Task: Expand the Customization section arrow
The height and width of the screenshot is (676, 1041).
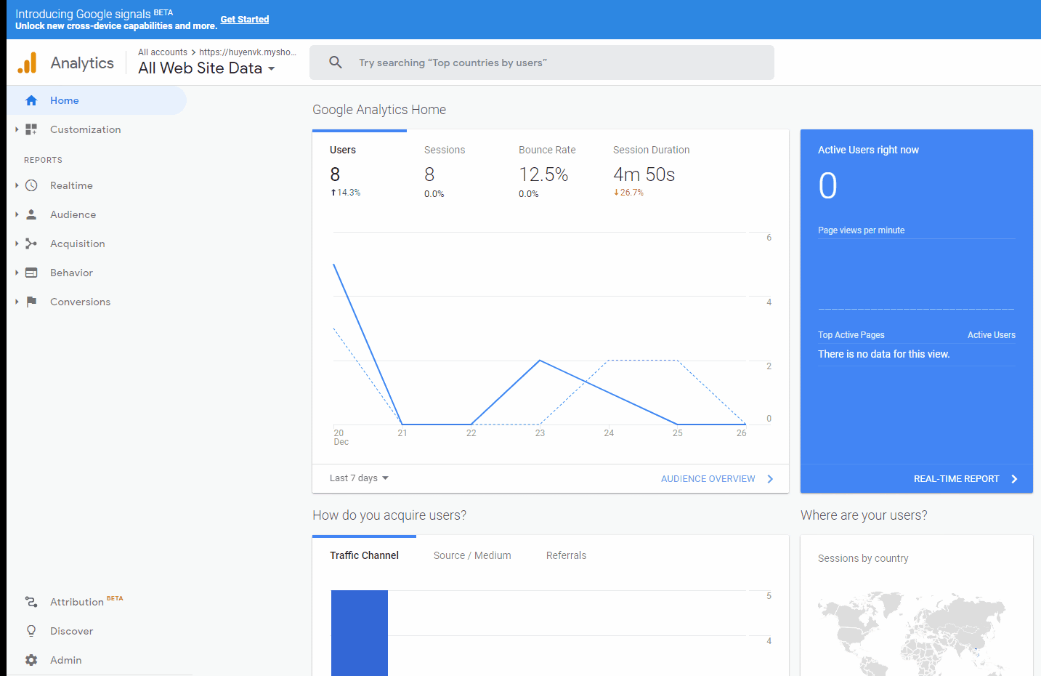Action: click(x=17, y=129)
